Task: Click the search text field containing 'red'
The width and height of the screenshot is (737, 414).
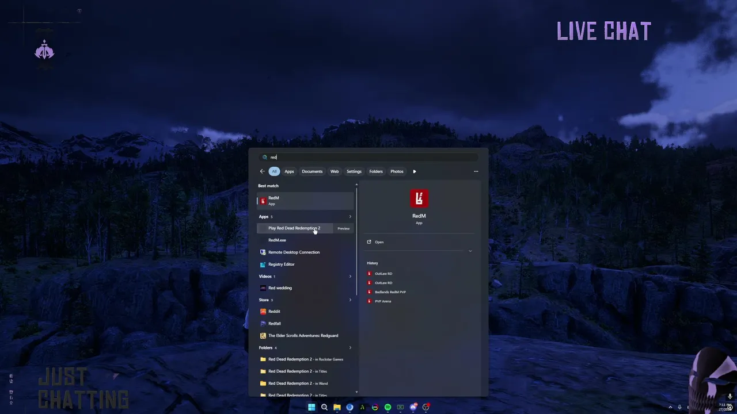Action: click(368, 157)
